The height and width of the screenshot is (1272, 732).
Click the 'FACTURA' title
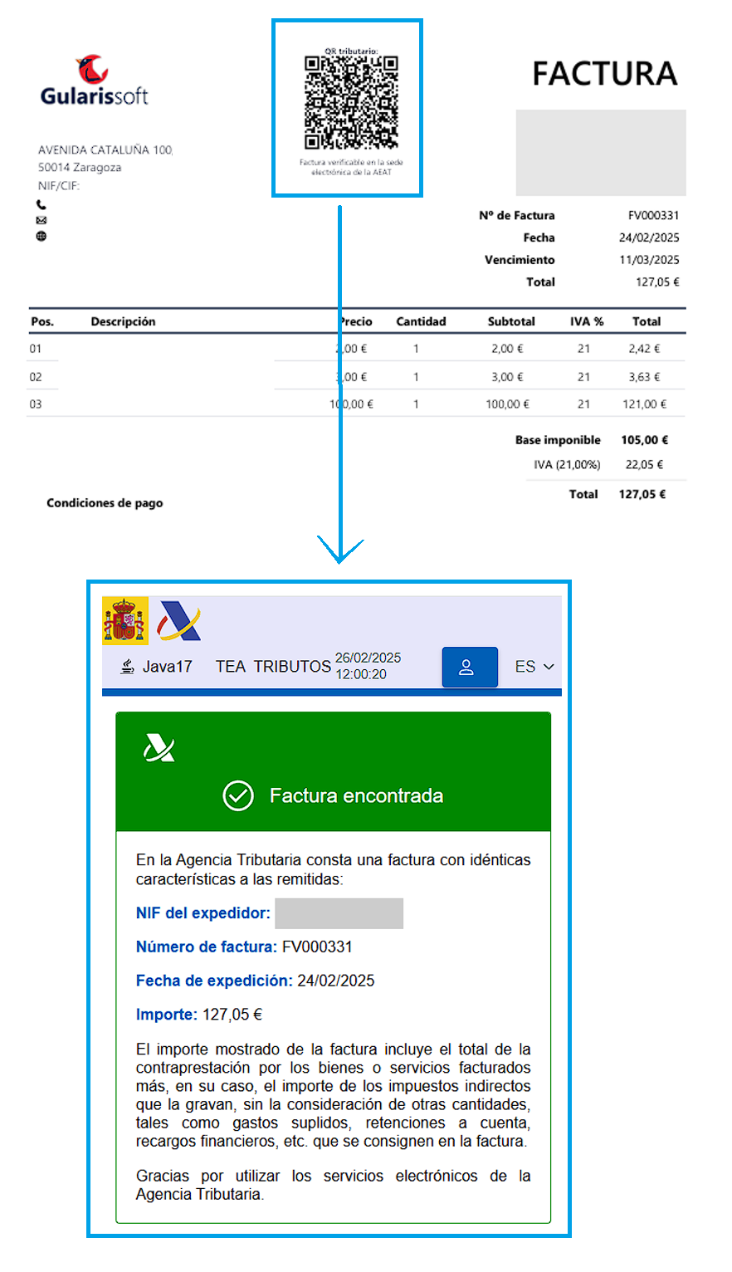coord(605,74)
